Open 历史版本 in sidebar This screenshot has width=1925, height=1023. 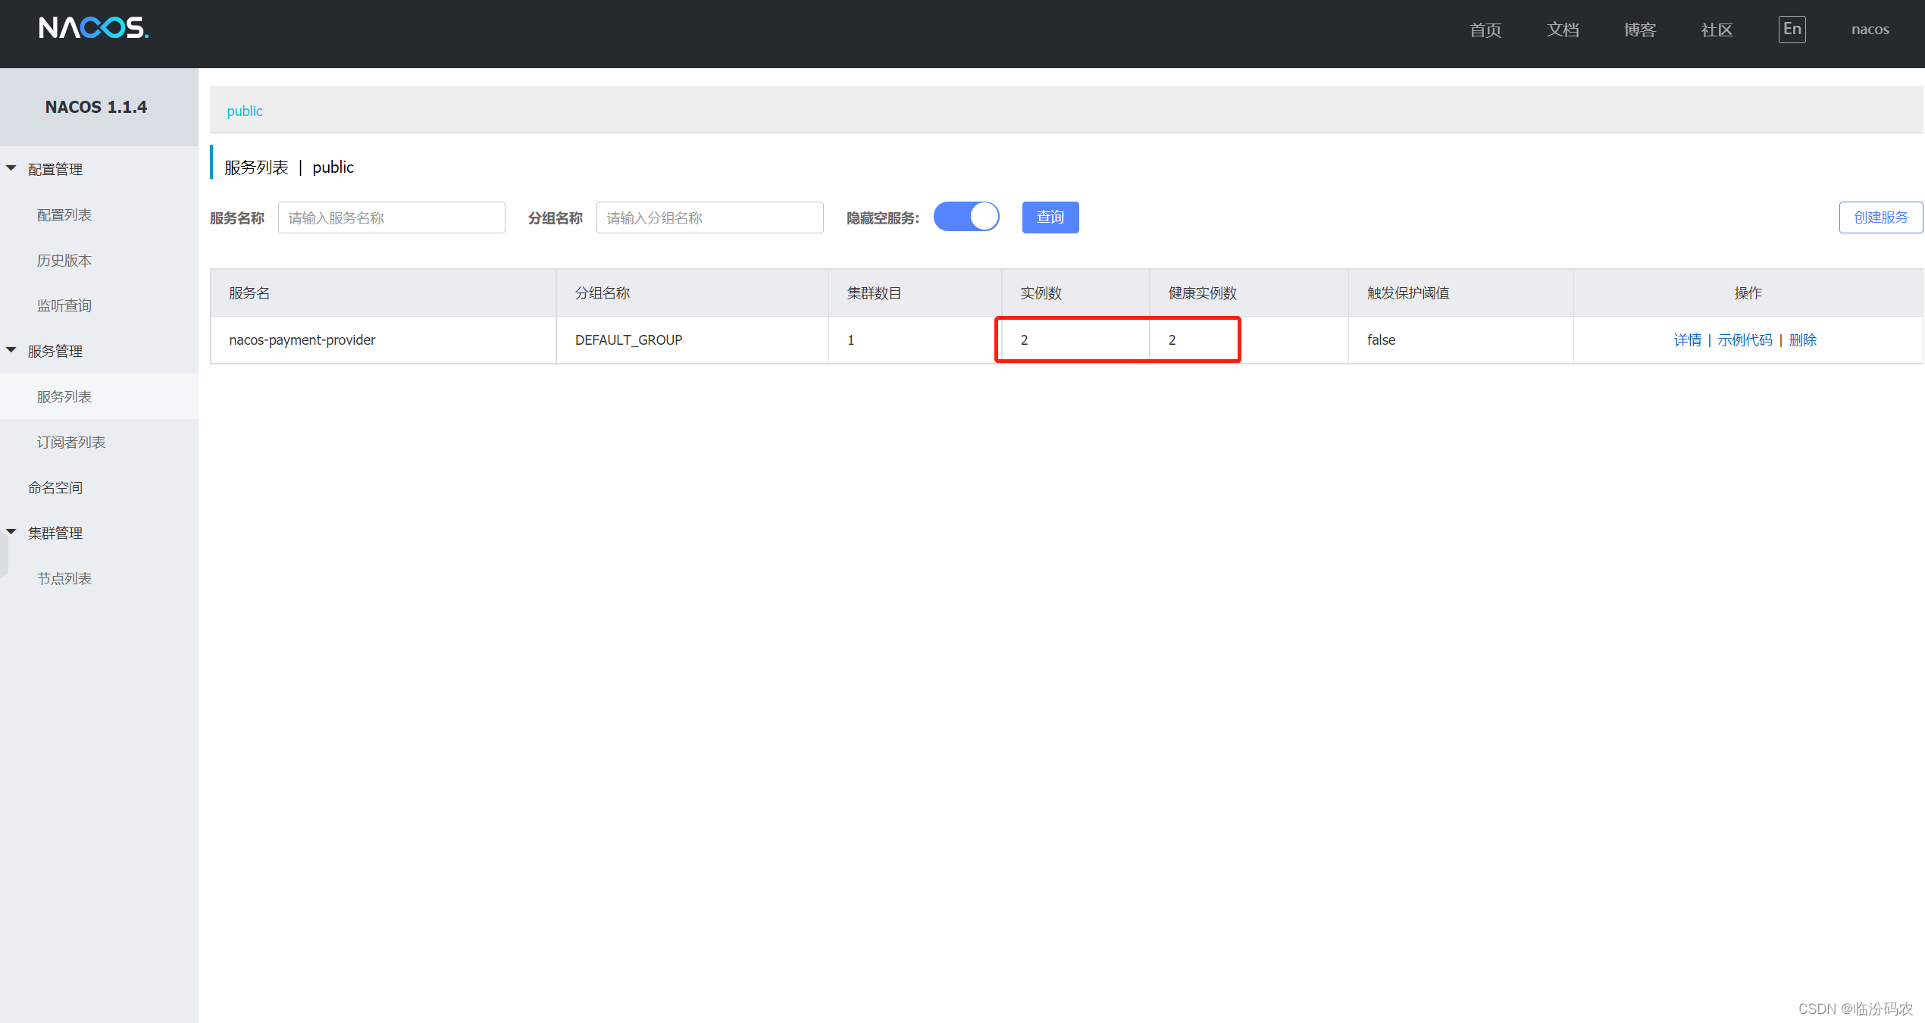[x=64, y=261]
